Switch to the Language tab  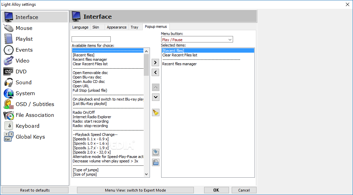pyautogui.click(x=80, y=27)
